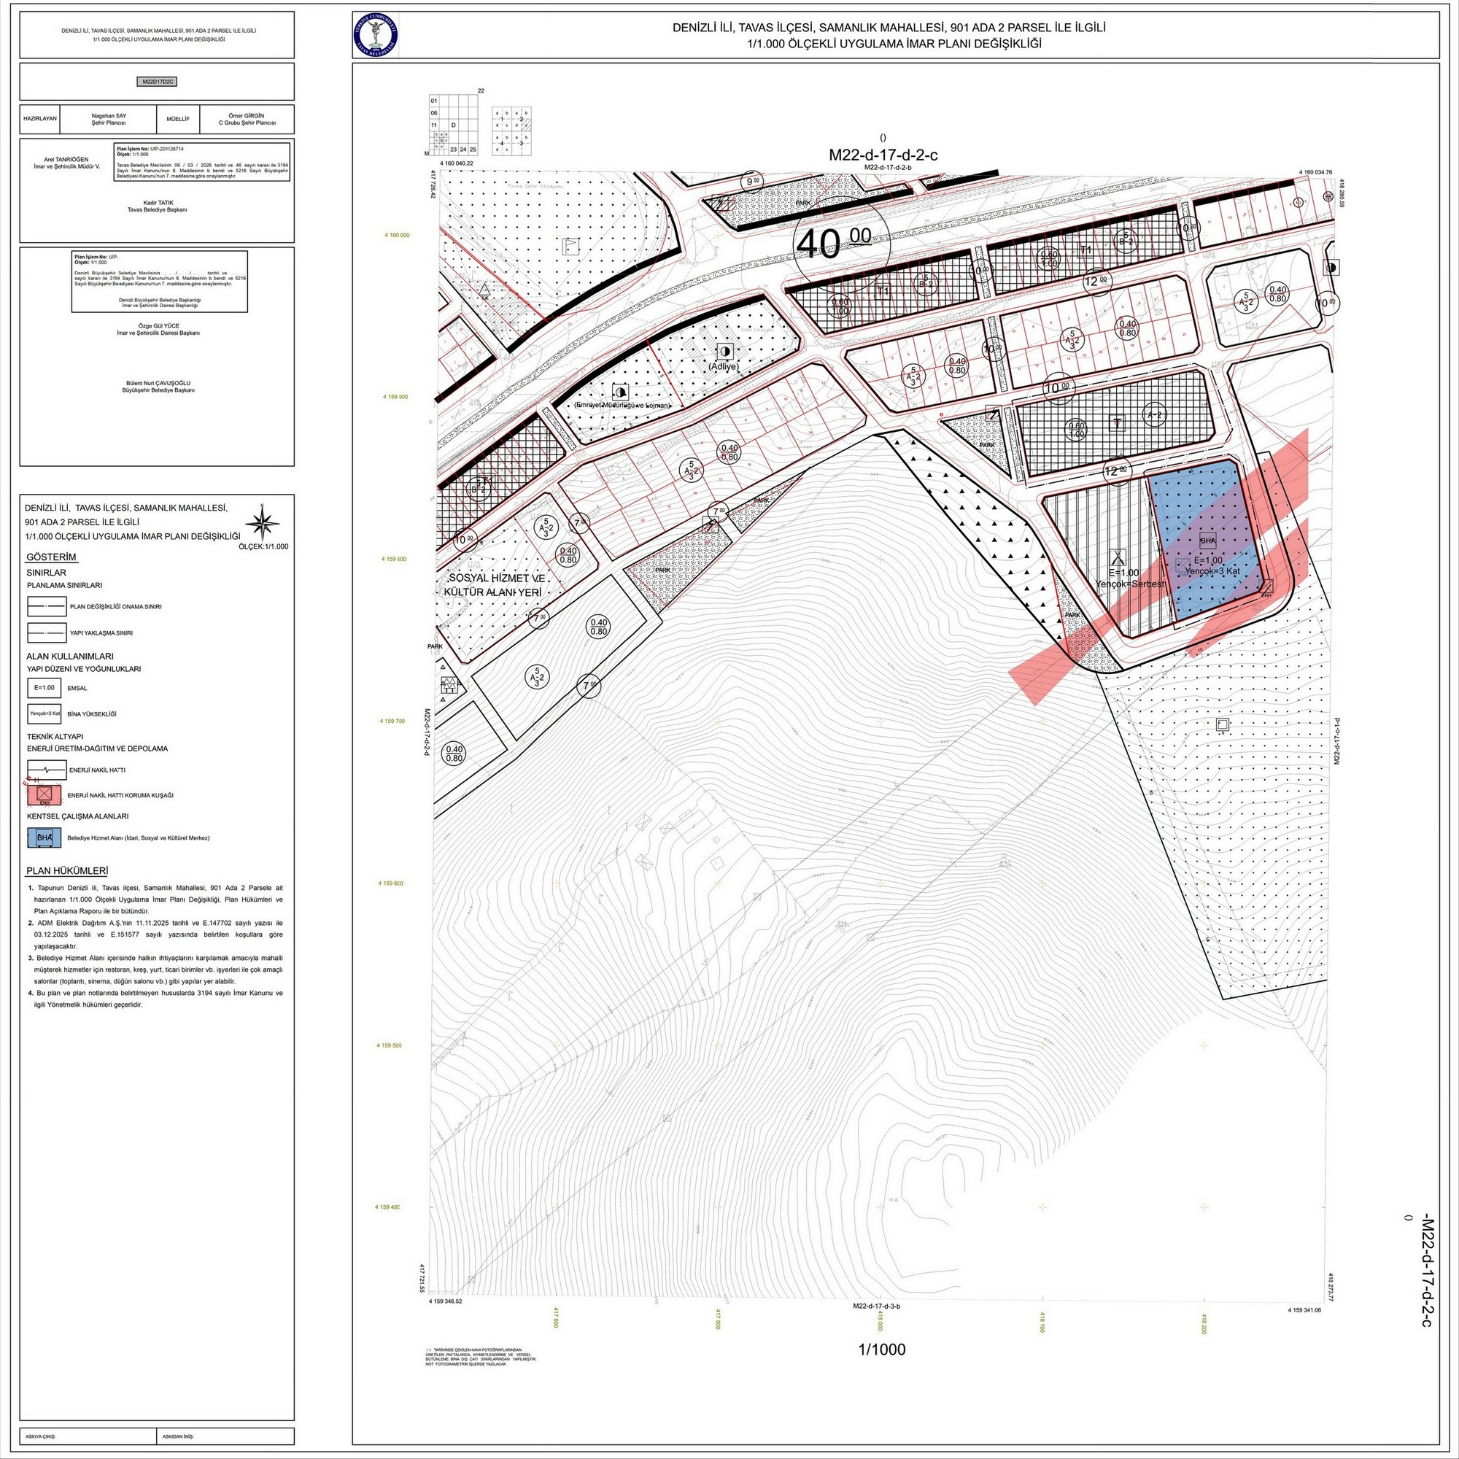Click the ENH legend symbol on red swatch
The height and width of the screenshot is (1459, 1459).
pos(44,794)
